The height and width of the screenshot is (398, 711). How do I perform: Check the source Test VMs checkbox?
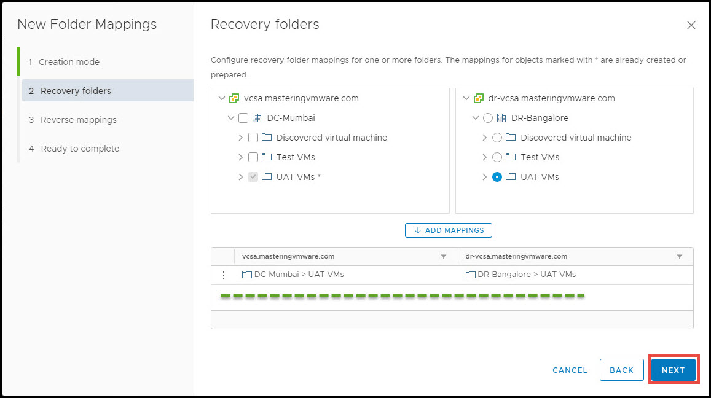(x=253, y=157)
